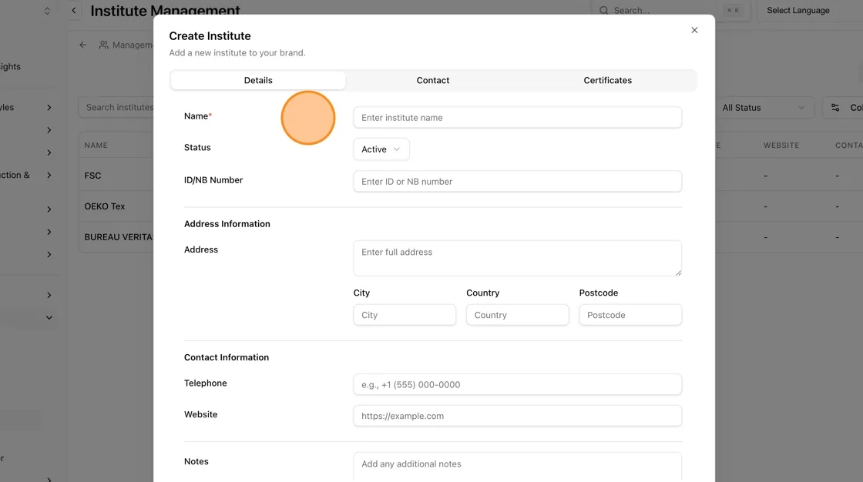Image resolution: width=863 pixels, height=482 pixels.
Task: Click the institute name input field
Action: click(517, 118)
